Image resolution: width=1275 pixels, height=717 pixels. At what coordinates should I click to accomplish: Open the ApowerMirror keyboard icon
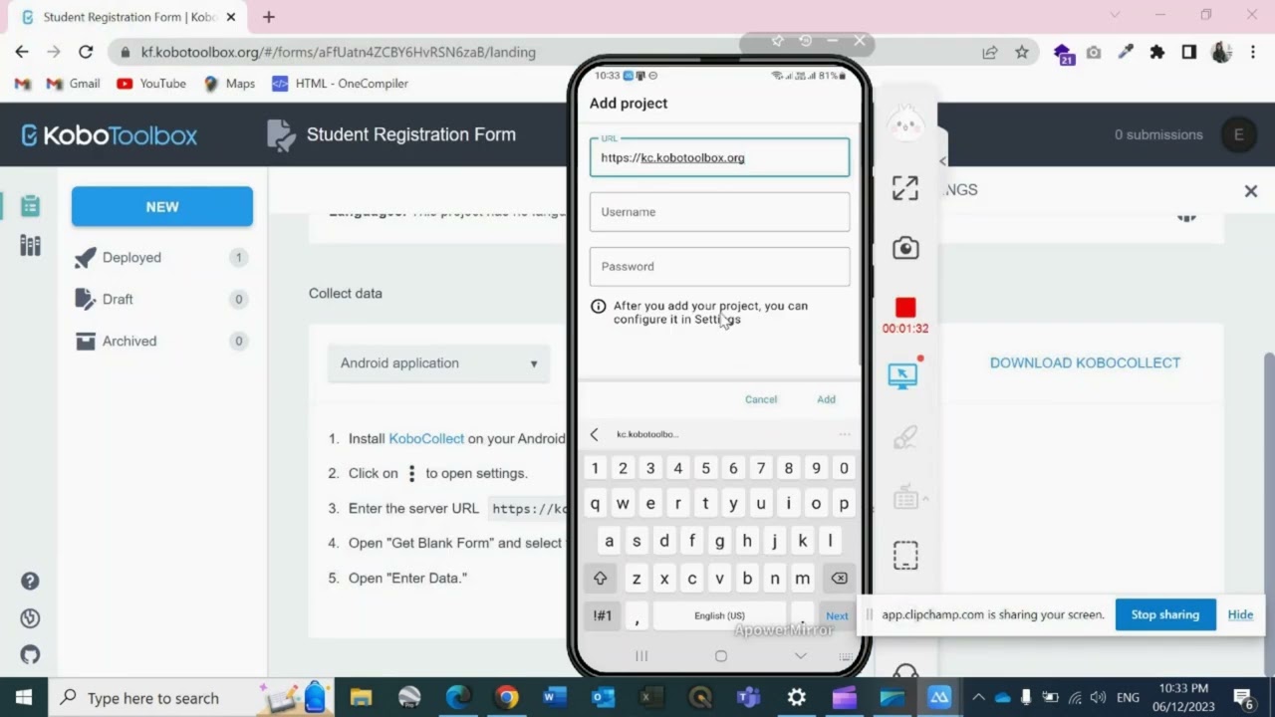(x=905, y=497)
